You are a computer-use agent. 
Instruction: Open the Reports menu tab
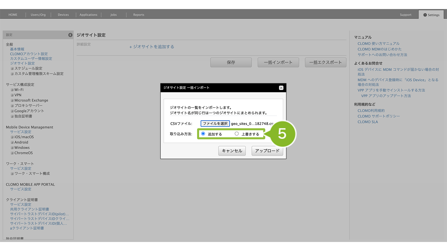click(x=139, y=15)
